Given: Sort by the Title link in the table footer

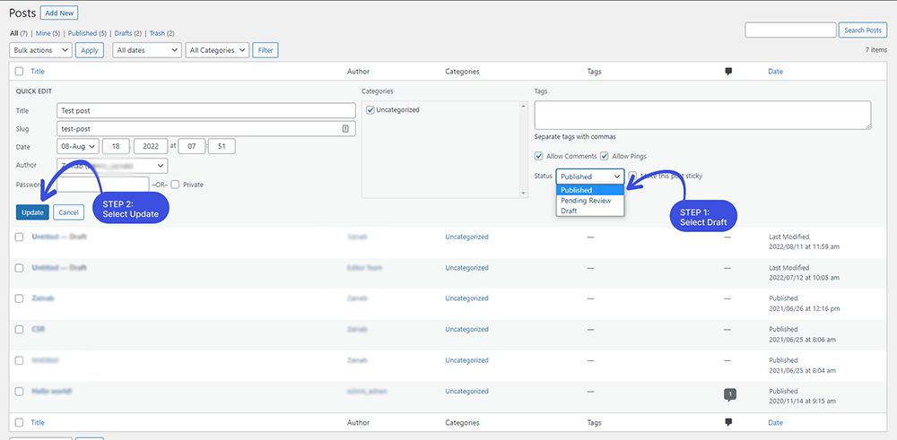Looking at the screenshot, I should (x=38, y=422).
